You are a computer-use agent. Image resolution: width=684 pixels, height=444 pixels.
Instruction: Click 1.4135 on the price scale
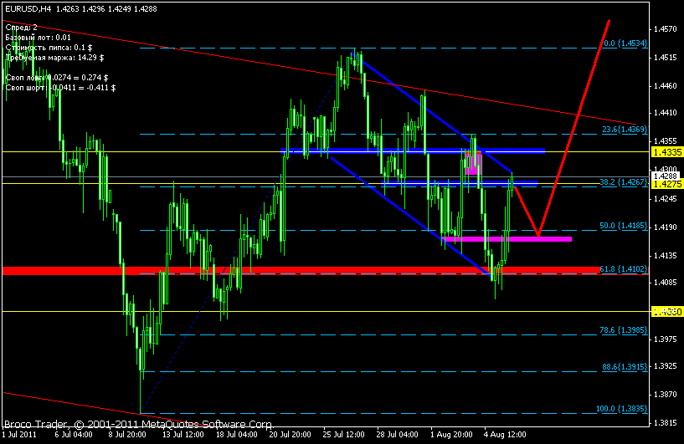(666, 255)
